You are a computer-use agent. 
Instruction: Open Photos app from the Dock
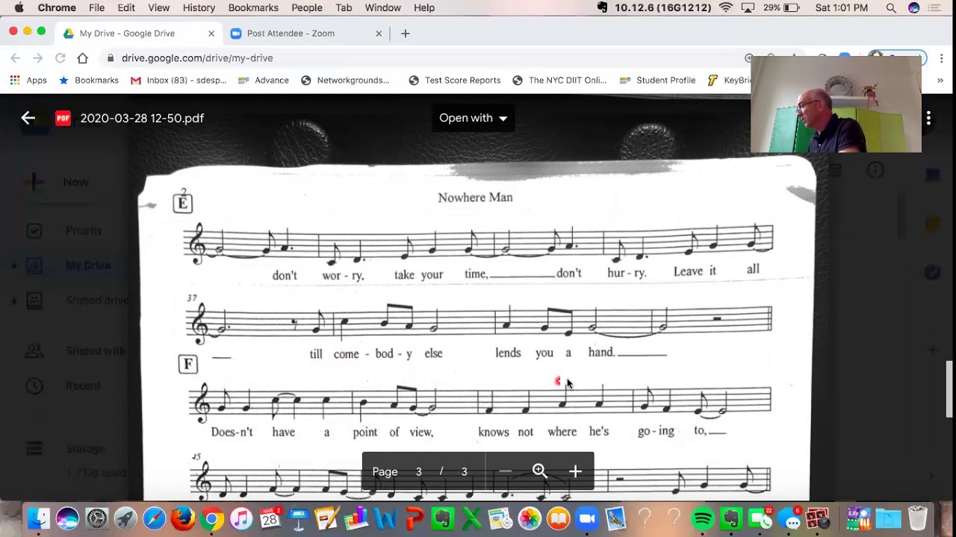tap(530, 518)
